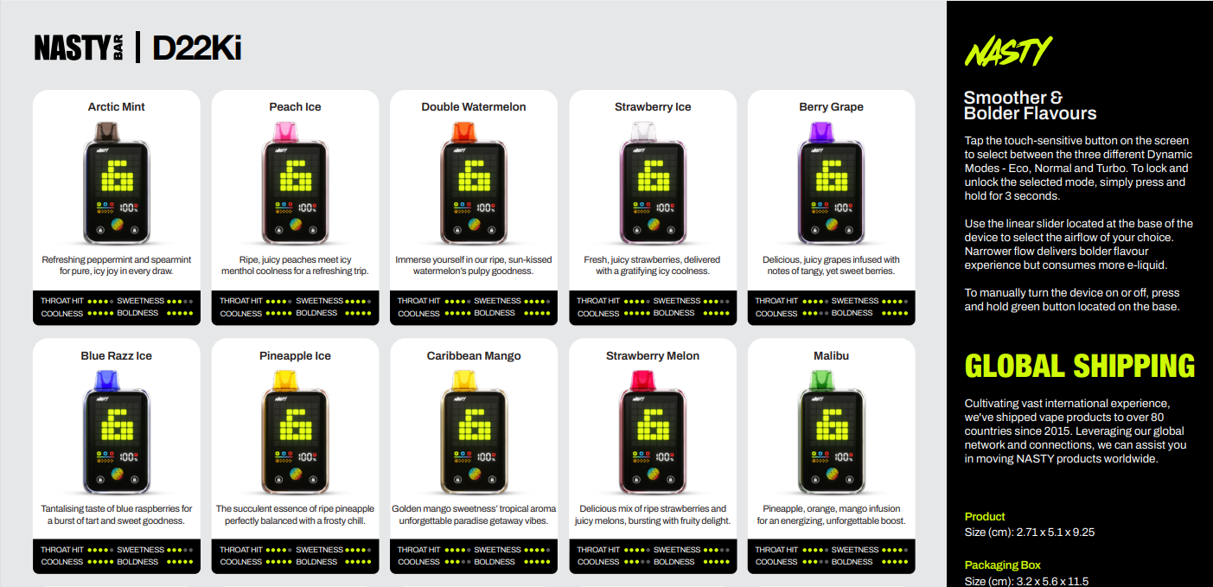
Task: Click THROAT HIT rating in Pineapple Ice card
Action: pos(256,550)
